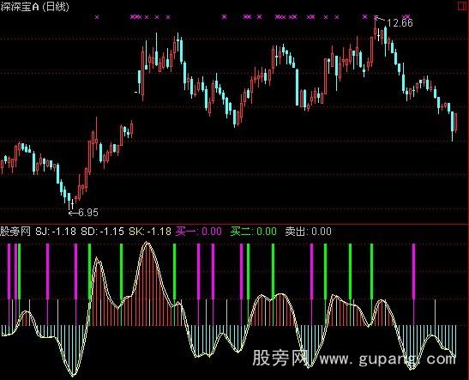This screenshot has width=469, height=380.
Task: Click the 卖出: 0.00 label
Action: [309, 232]
